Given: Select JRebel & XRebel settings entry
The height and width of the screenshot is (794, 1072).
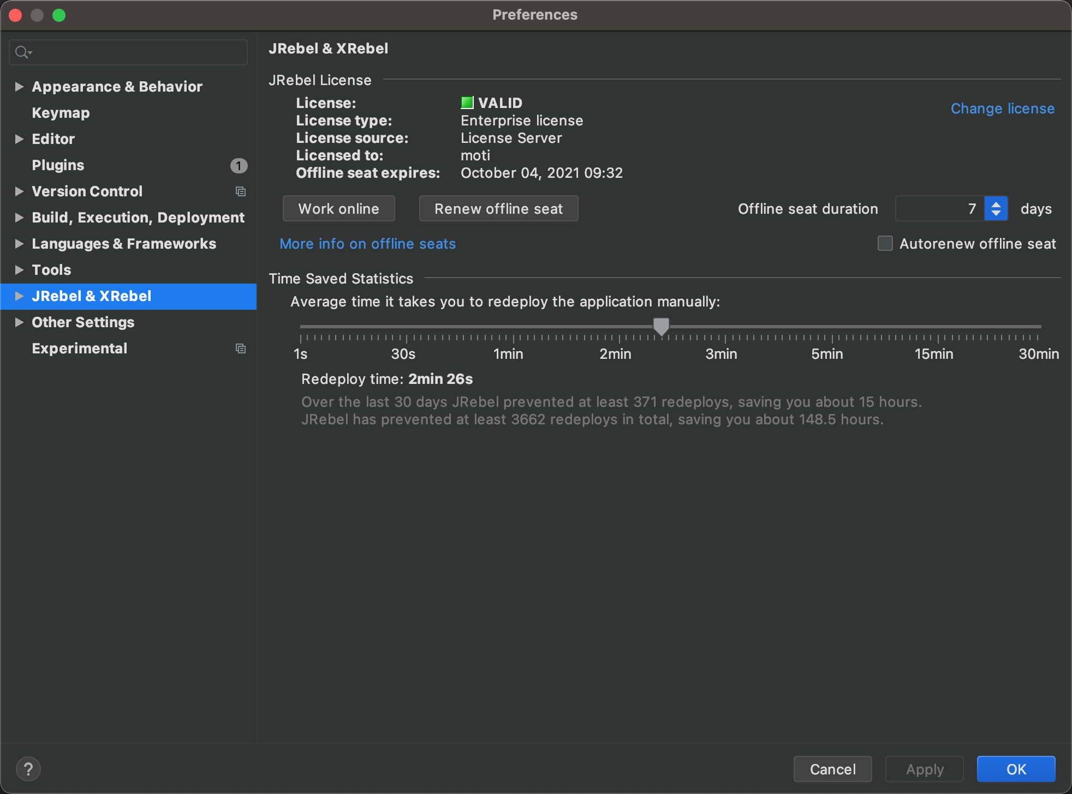Looking at the screenshot, I should pyautogui.click(x=128, y=296).
